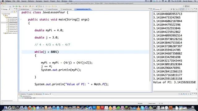Viewport: 198px width, 111px height.
Task: Open the File menu
Action: point(14,1)
